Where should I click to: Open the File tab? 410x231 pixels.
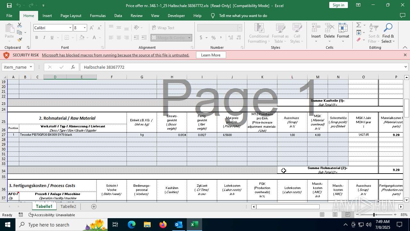coord(9,16)
